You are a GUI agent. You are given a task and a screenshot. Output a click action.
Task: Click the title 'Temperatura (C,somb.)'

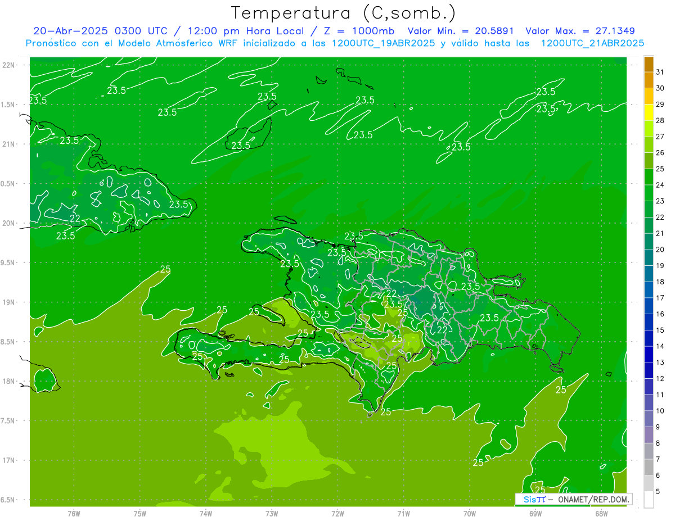(x=343, y=13)
